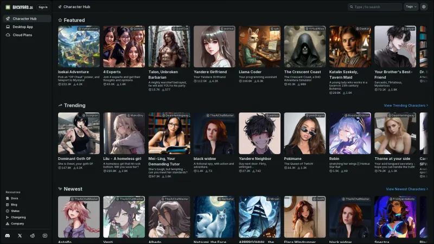Click the Trending section heading
Image resolution: width=434 pixels, height=244 pixels.
(75, 105)
